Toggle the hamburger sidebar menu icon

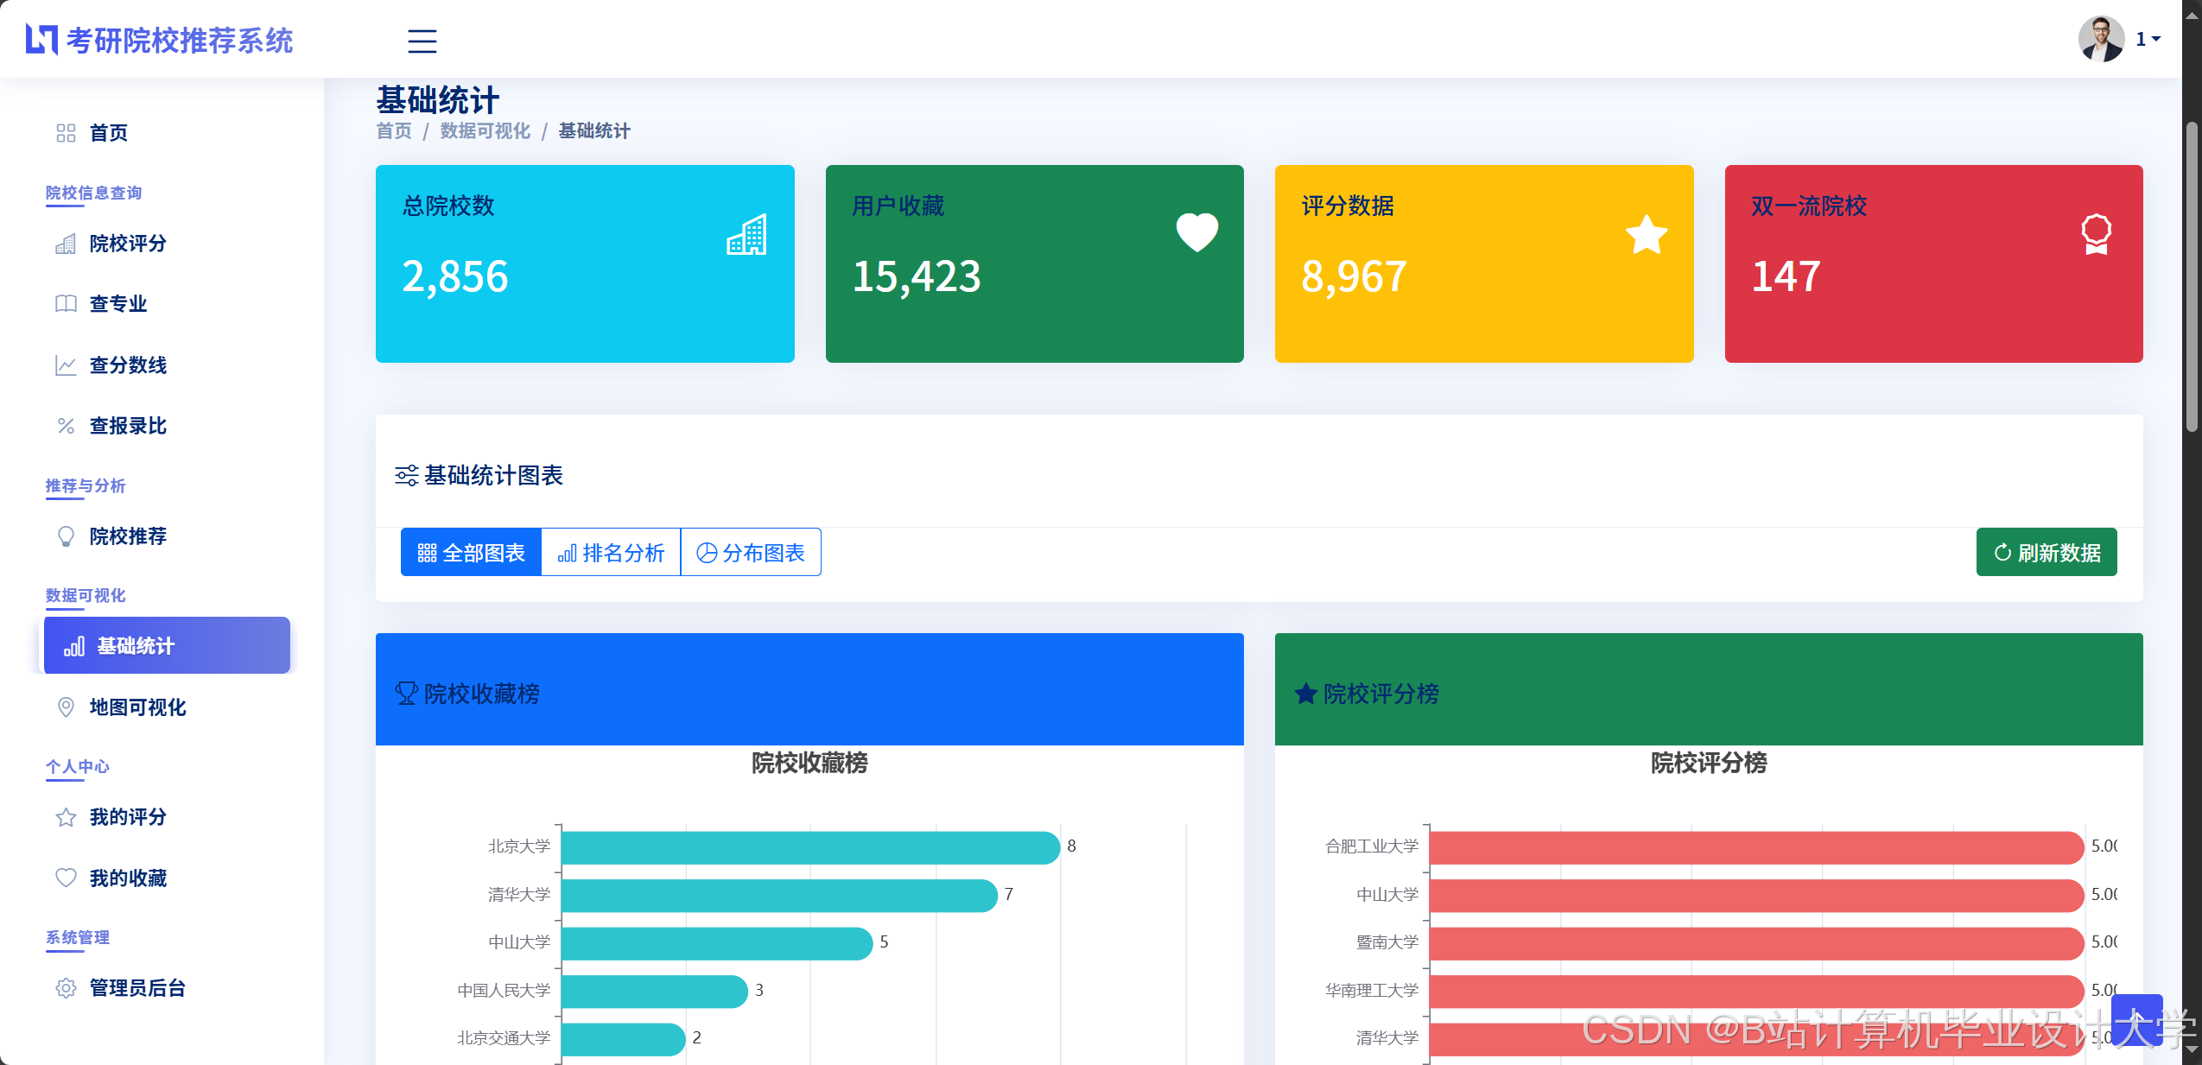click(422, 41)
